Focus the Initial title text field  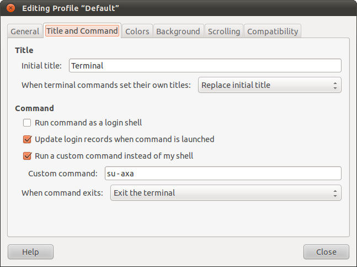click(205, 65)
